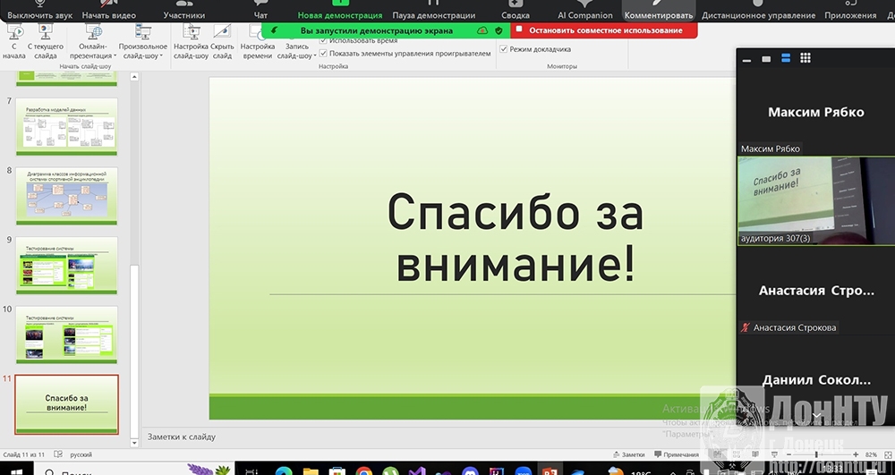Start Новая демонстрация in Zoom
The image size is (895, 475).
pyautogui.click(x=339, y=10)
